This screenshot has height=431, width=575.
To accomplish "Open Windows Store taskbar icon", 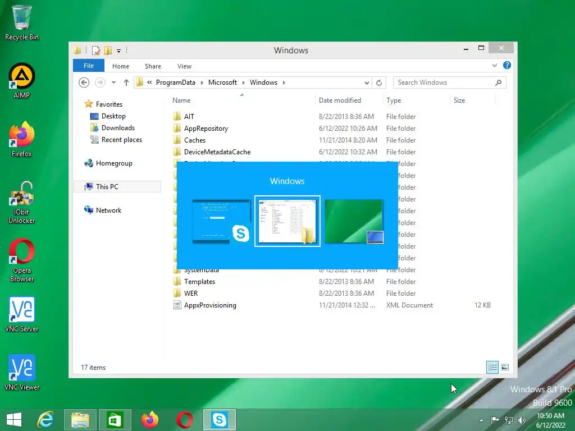I will tap(115, 420).
